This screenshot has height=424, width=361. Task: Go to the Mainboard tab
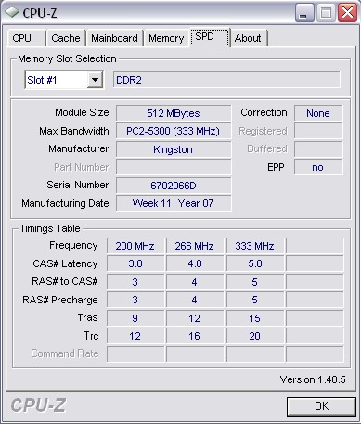[x=114, y=38]
